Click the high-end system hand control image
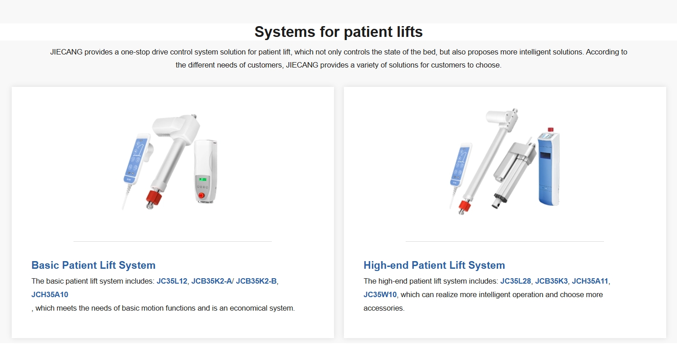This screenshot has height=348, width=677. click(460, 173)
